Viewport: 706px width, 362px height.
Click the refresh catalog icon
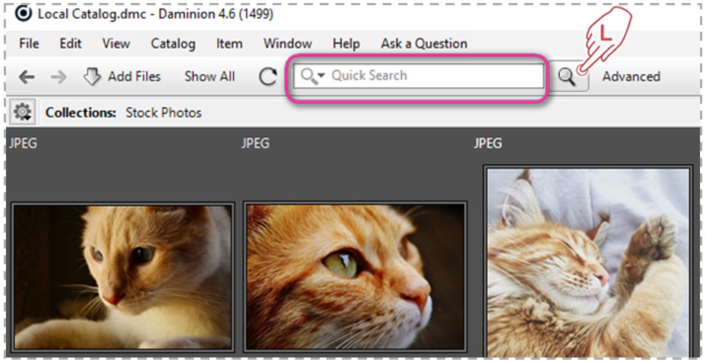[x=268, y=76]
